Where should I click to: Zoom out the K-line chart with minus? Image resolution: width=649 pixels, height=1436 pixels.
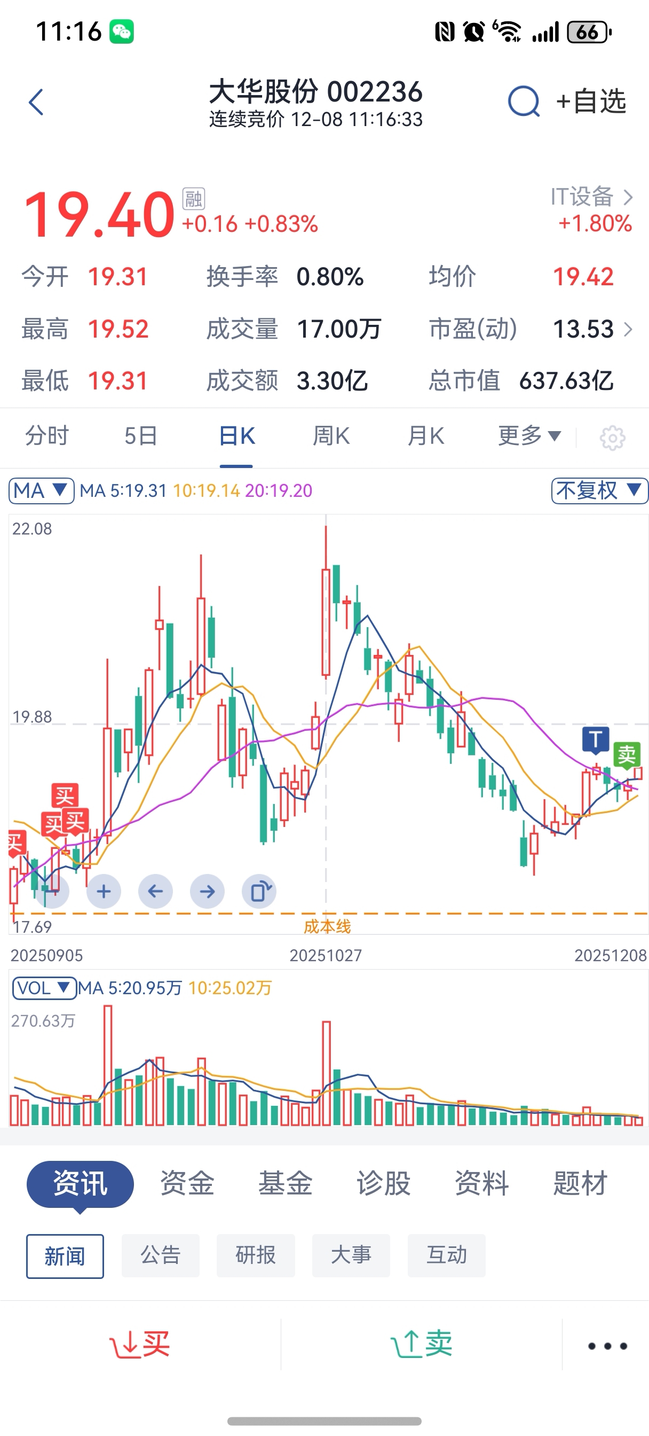pyautogui.click(x=52, y=892)
